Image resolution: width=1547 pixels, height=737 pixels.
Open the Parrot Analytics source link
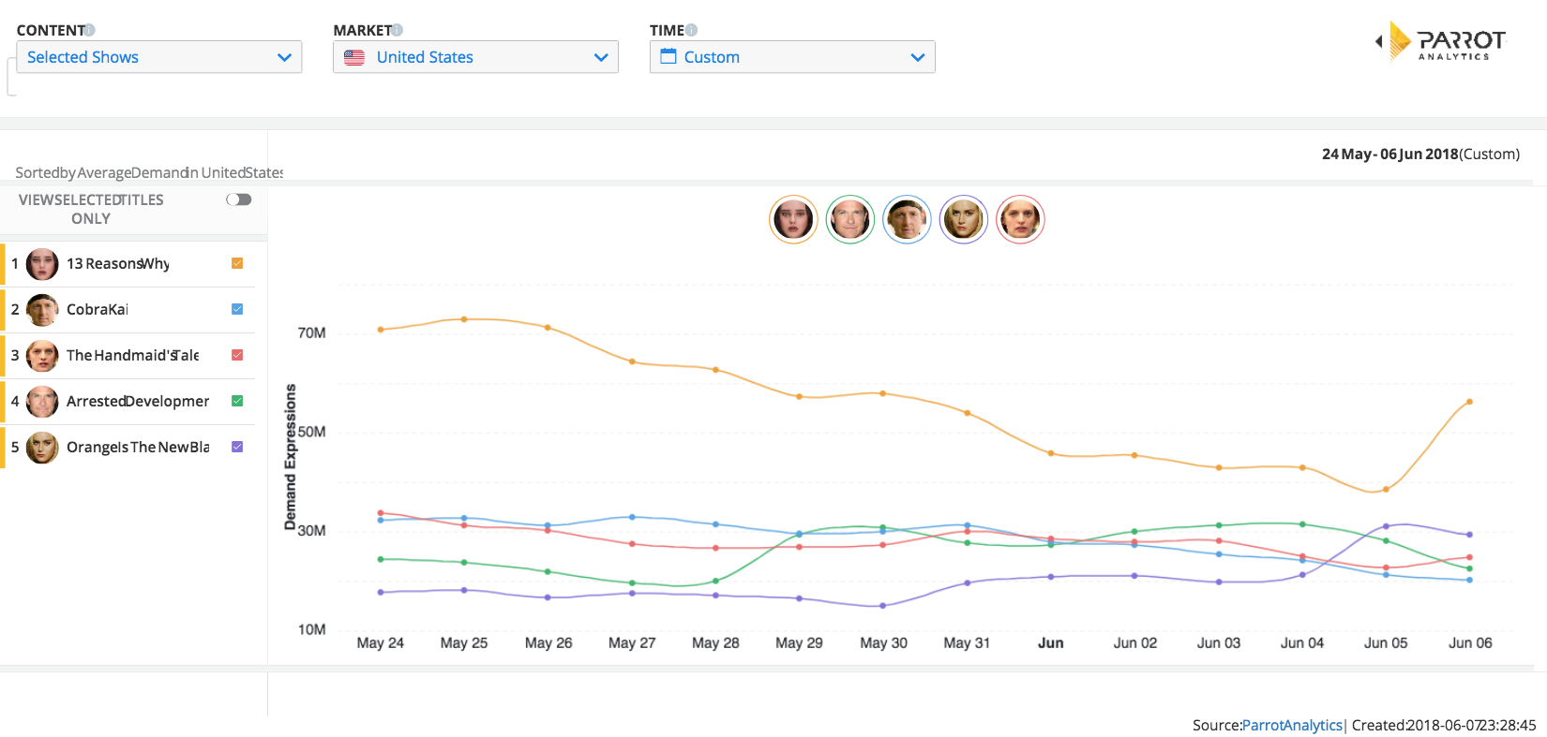(1292, 725)
